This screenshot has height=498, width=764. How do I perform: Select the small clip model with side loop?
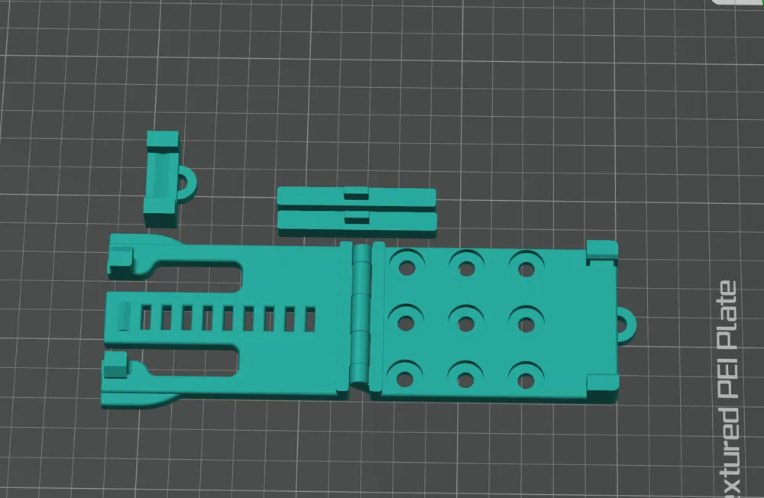pos(160,180)
